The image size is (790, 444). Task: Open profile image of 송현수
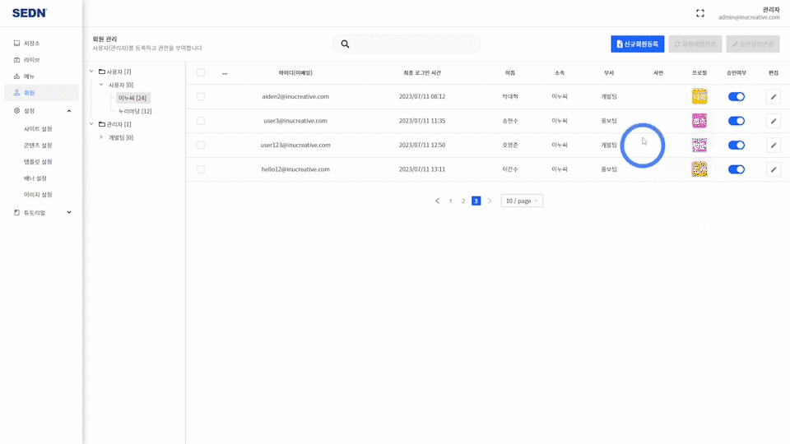pyautogui.click(x=699, y=121)
